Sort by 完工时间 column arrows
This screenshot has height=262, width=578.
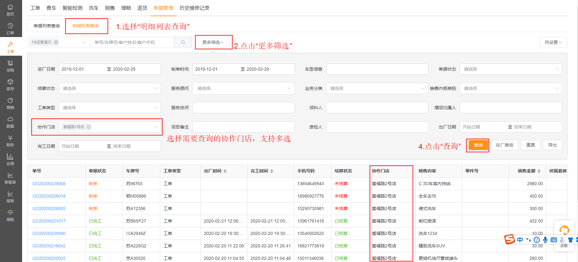tap(272, 171)
